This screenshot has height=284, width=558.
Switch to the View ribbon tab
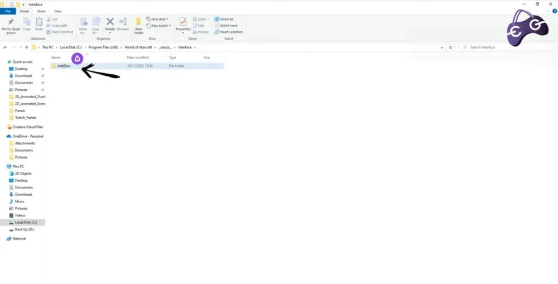pos(57,11)
